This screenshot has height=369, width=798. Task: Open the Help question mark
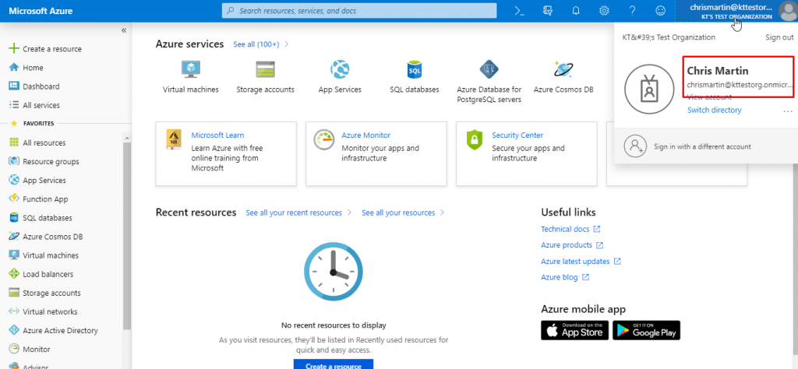click(x=632, y=11)
